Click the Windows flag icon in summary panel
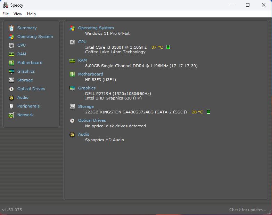The width and height of the screenshot is (272, 215). click(72, 28)
